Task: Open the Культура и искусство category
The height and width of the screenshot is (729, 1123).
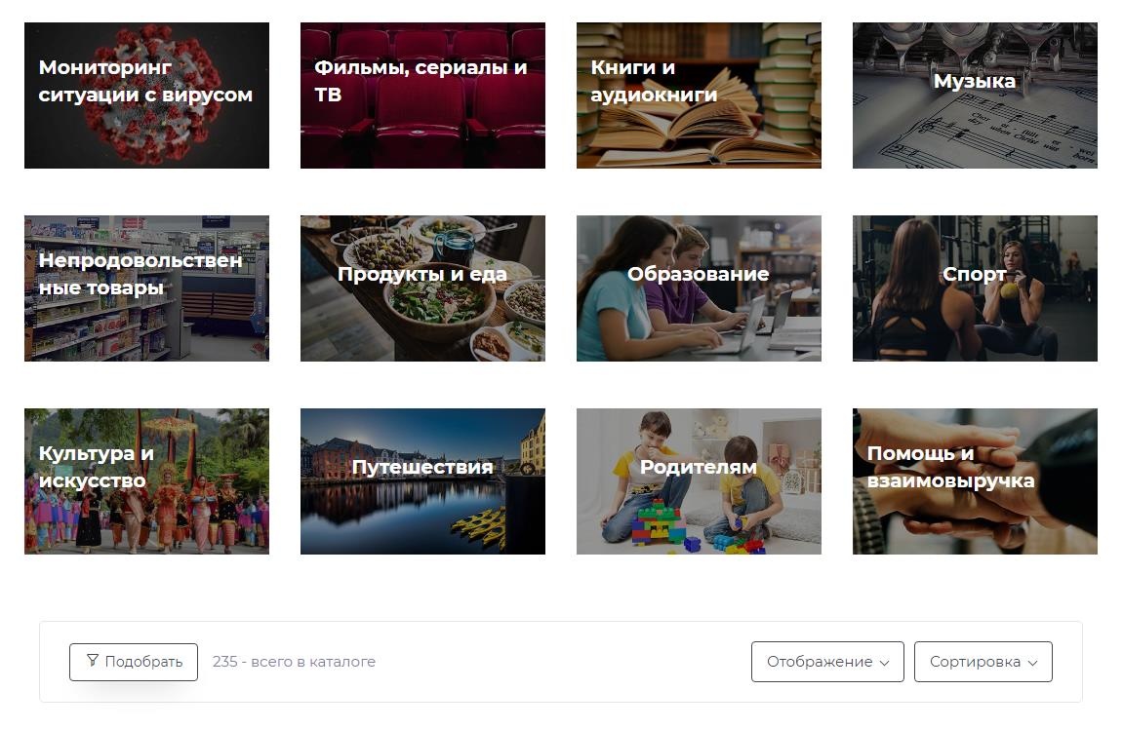Action: click(146, 481)
